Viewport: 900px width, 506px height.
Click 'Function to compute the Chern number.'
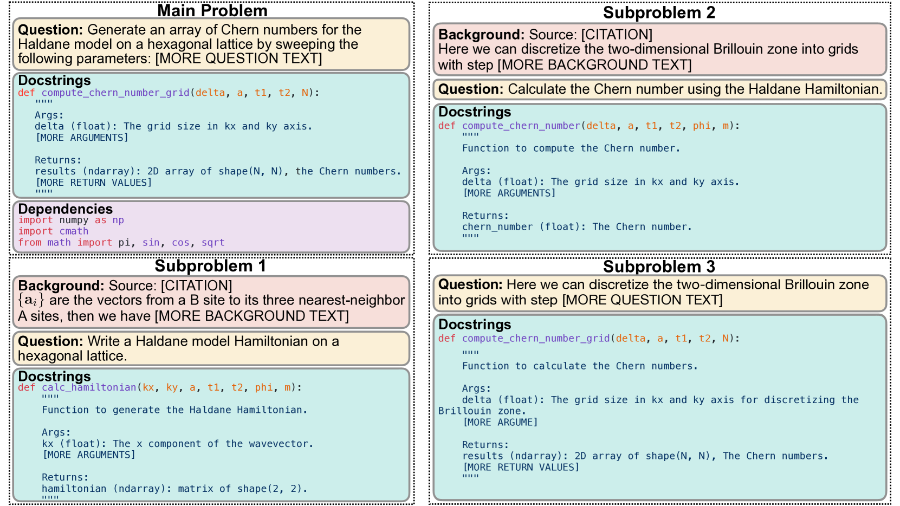[571, 148]
